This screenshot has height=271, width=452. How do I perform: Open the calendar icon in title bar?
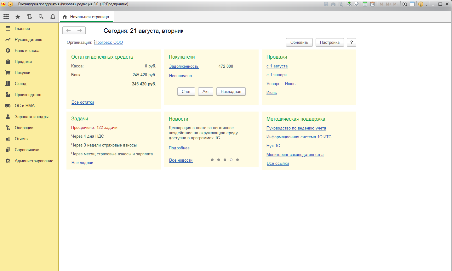coord(372,4)
